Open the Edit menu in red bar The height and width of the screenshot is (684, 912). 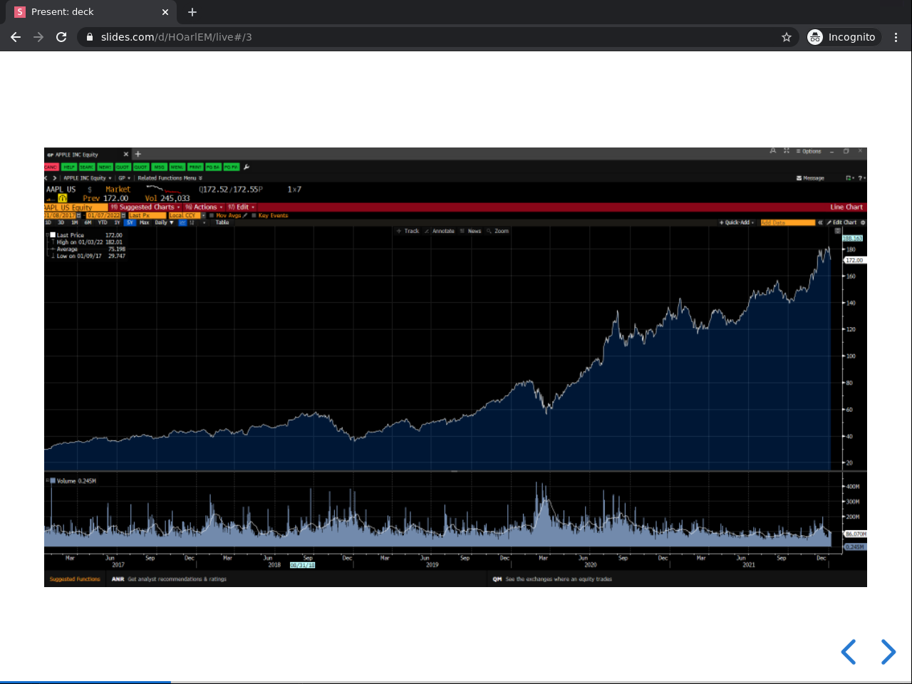point(241,207)
